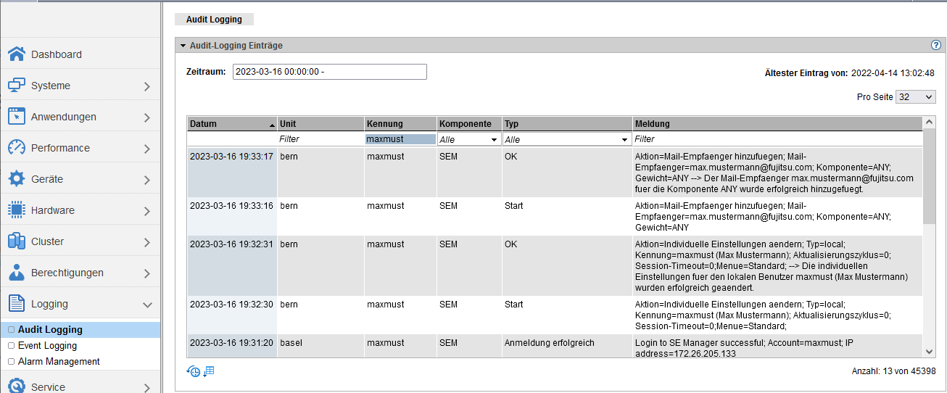Click the clock history icon below table

[193, 371]
